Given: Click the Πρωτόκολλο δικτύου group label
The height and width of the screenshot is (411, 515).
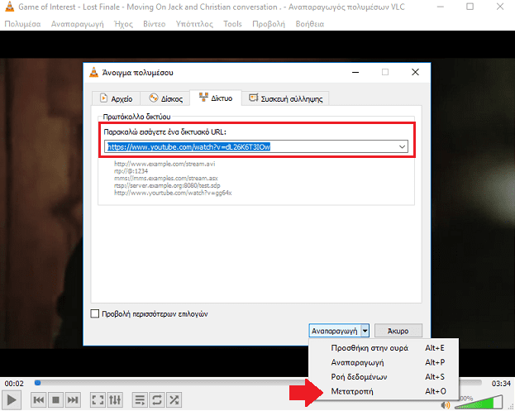Looking at the screenshot, I should click(x=136, y=117).
